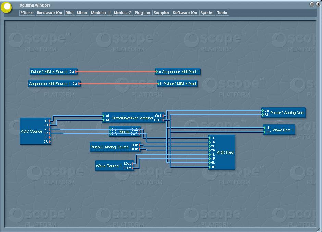322x232 pixels.
Task: Click the 1R input port on ASIO Dest
Action: (210, 142)
